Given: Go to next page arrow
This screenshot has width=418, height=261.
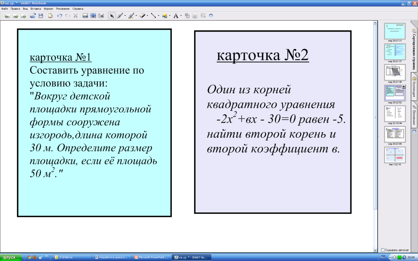Looking at the screenshot, I should click(x=15, y=16).
